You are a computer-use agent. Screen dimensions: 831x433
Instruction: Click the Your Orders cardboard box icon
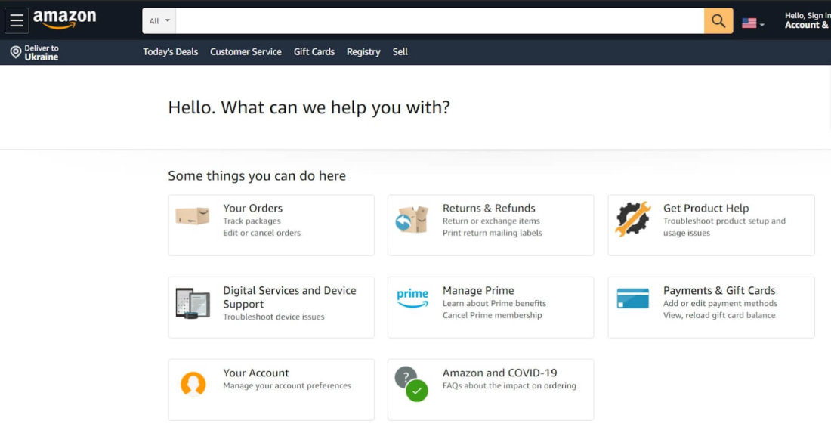[193, 216]
